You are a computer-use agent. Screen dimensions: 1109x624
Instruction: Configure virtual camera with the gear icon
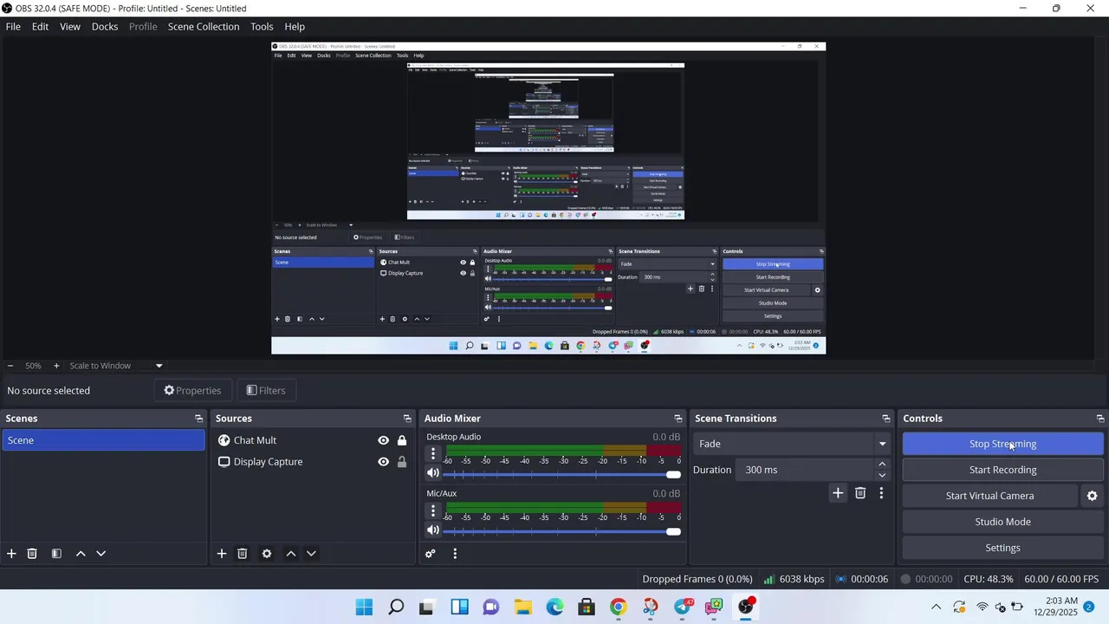pos(1092,496)
